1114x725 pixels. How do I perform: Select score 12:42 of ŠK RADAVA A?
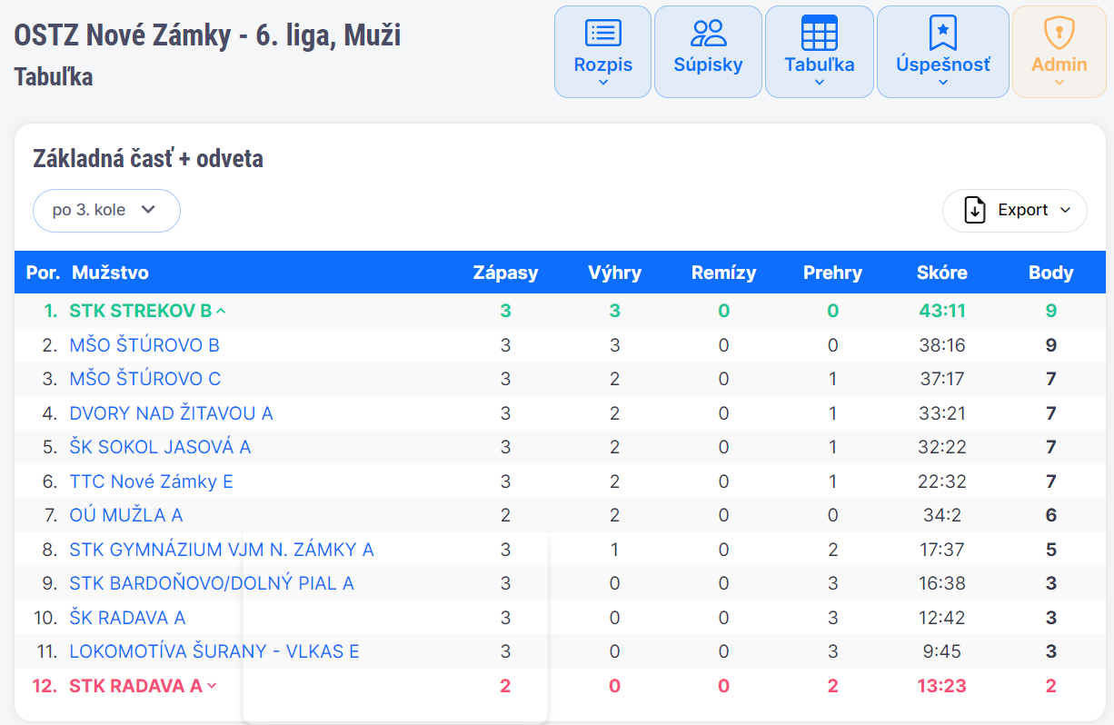point(942,618)
